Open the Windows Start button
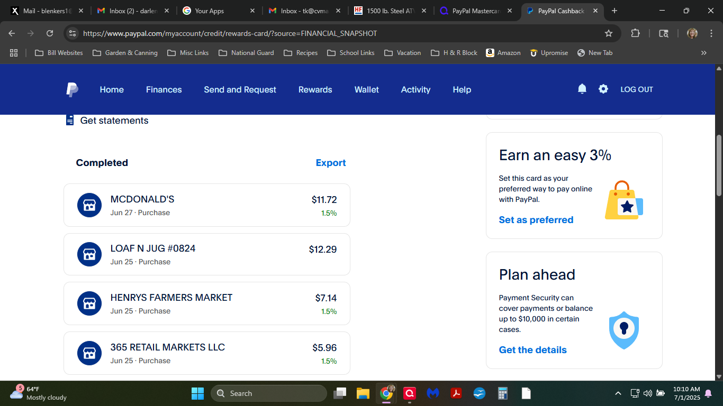Image resolution: width=723 pixels, height=406 pixels. pyautogui.click(x=197, y=393)
